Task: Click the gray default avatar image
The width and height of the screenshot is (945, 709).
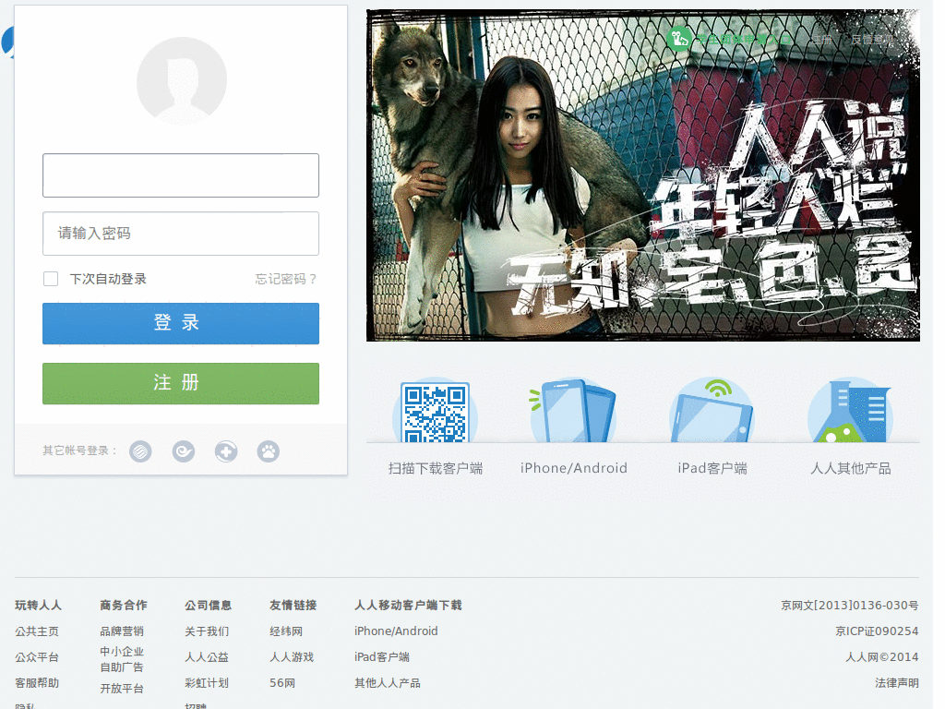Action: point(182,81)
